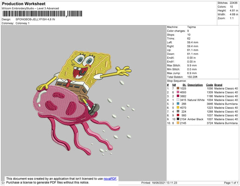Click the Max Jump value 6.9 mm
Image resolution: width=240 pixels, height=186 pixels.
[192, 73]
